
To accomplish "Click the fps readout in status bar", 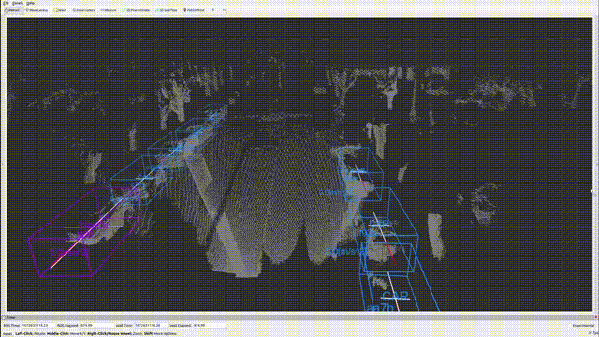I will [593, 333].
